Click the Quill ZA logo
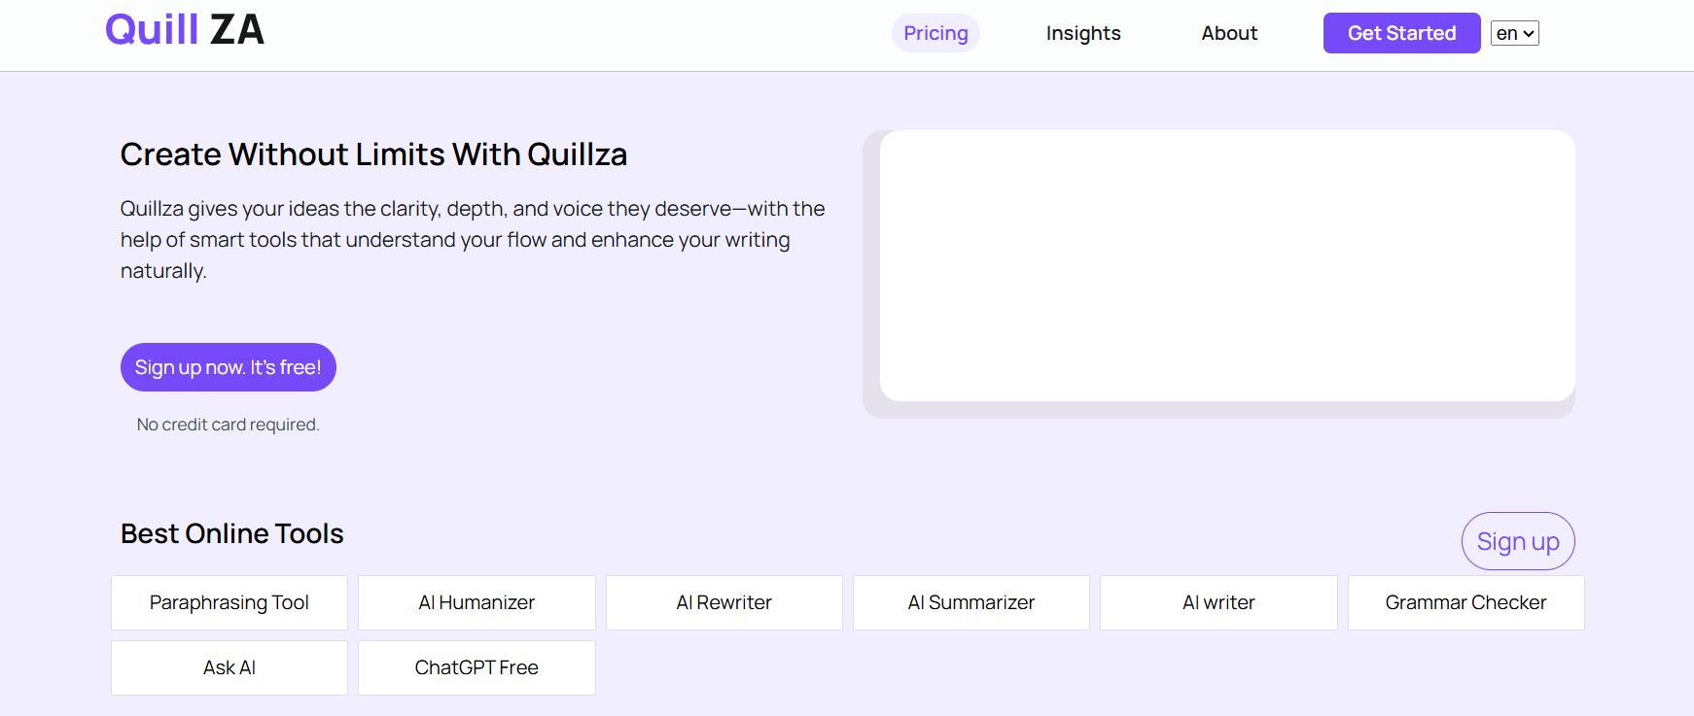The image size is (1694, 716). (x=185, y=30)
